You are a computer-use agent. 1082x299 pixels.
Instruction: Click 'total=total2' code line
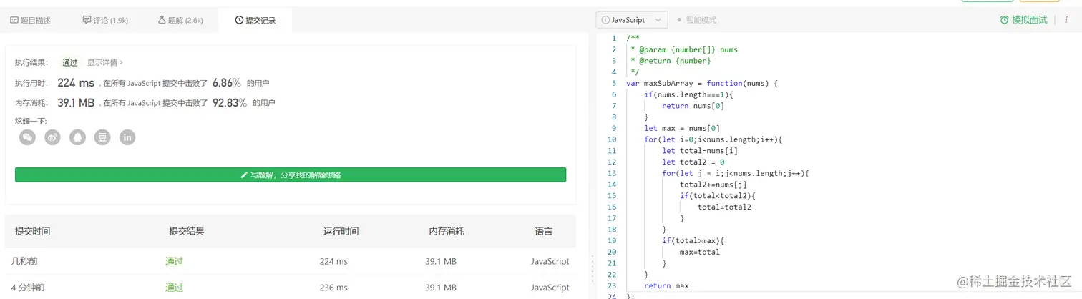724,207
